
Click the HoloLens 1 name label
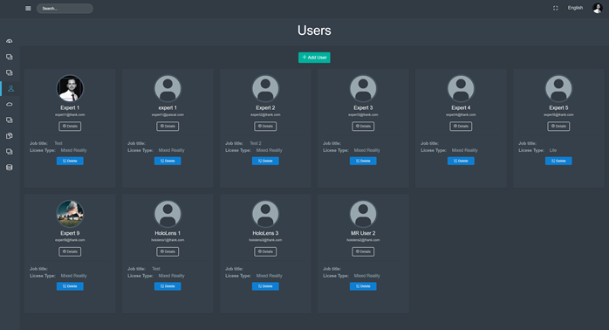click(x=168, y=233)
